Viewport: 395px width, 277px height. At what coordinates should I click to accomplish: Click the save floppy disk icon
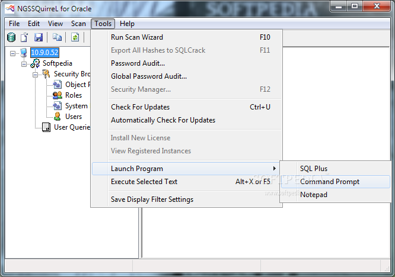[39, 37]
